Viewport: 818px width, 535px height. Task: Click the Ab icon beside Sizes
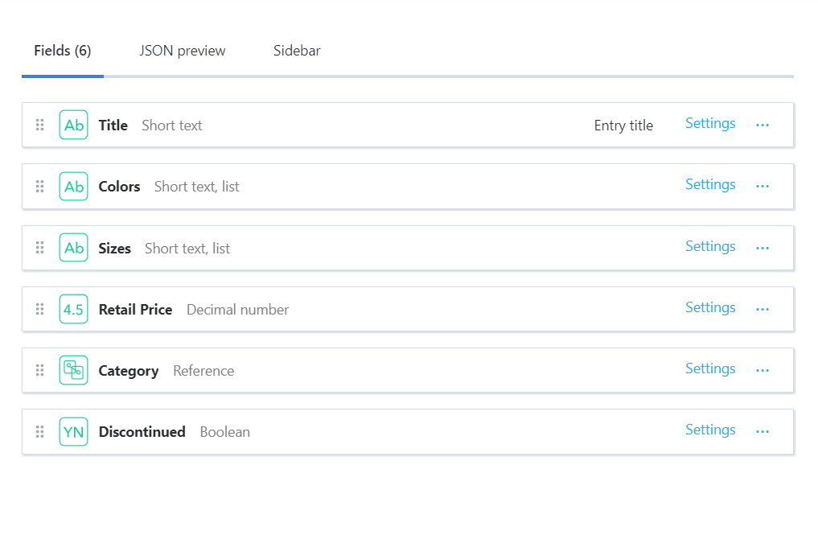pos(73,247)
